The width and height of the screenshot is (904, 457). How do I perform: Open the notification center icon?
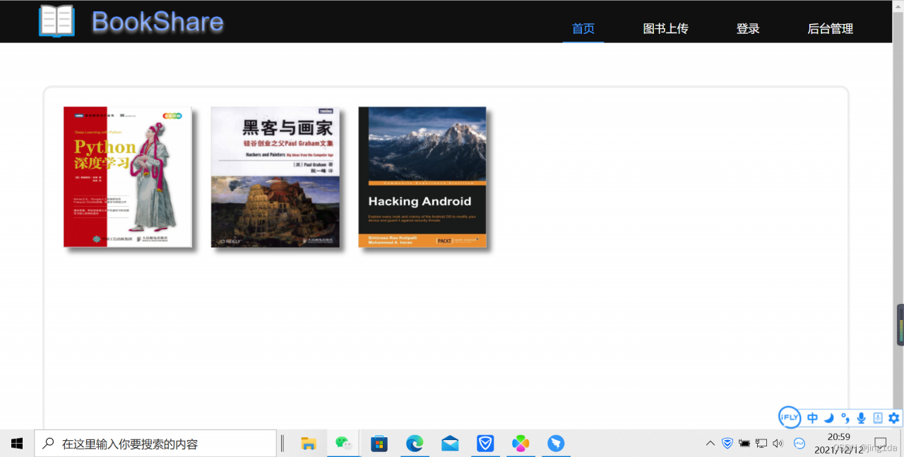click(880, 444)
